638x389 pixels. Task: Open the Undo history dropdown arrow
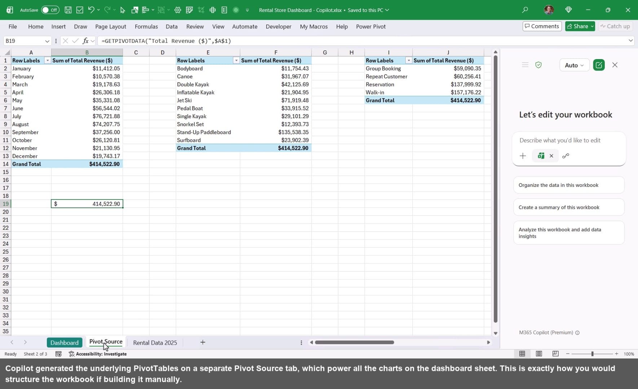click(98, 10)
